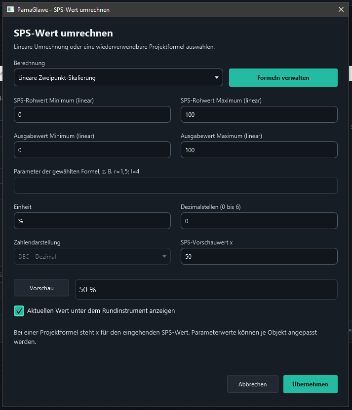Close the SPS-Wert umrechnen dialog
This screenshot has width=352, height=410.
(341, 10)
